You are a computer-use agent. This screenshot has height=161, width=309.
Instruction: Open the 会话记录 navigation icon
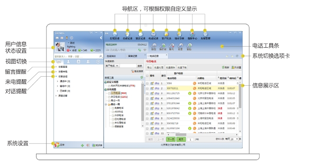click(127, 34)
